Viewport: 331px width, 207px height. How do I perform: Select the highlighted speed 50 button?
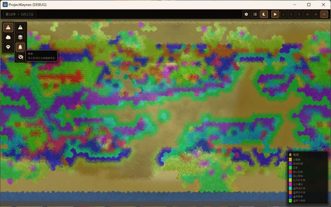(x=324, y=14)
